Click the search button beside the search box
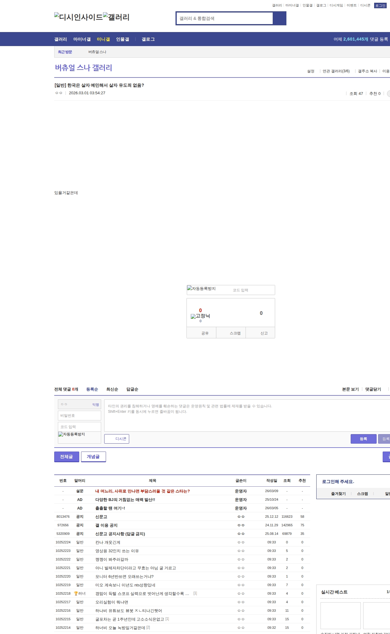The width and height of the screenshot is (390, 634). click(279, 18)
